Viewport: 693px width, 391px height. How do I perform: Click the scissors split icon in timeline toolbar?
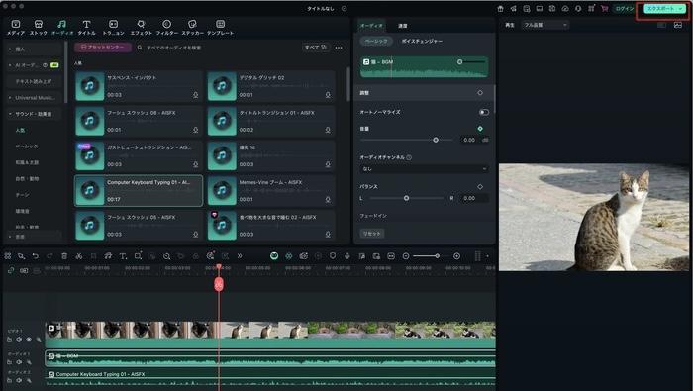coord(78,256)
